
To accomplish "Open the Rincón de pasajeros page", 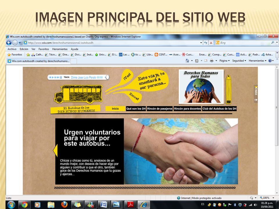I will click(160, 109).
